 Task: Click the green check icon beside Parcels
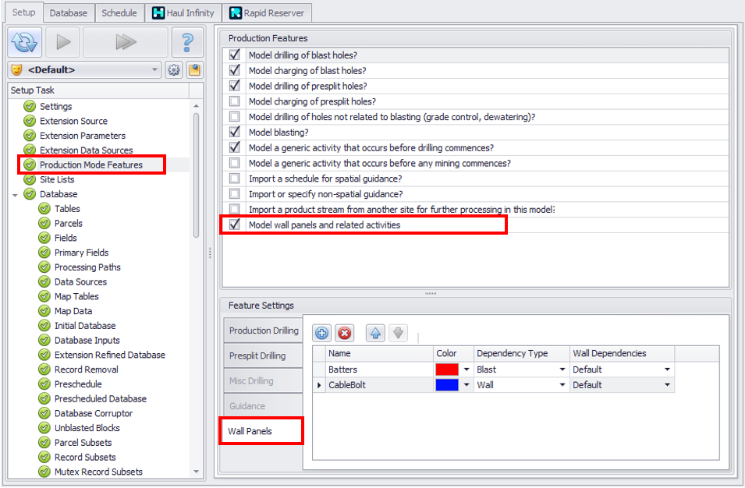point(44,223)
